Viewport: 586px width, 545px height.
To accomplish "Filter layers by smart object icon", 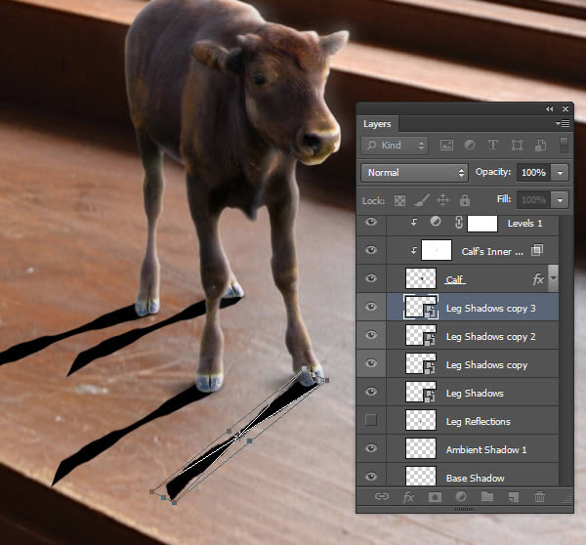I will click(540, 145).
